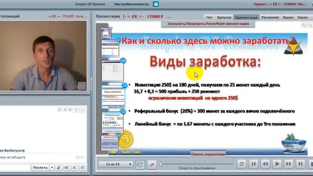Select the Презентация tab
Image resolution: width=313 pixels, height=176 pixels.
pos(246,18)
